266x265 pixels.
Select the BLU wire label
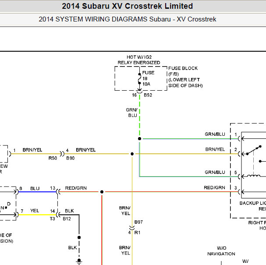coord(35,188)
